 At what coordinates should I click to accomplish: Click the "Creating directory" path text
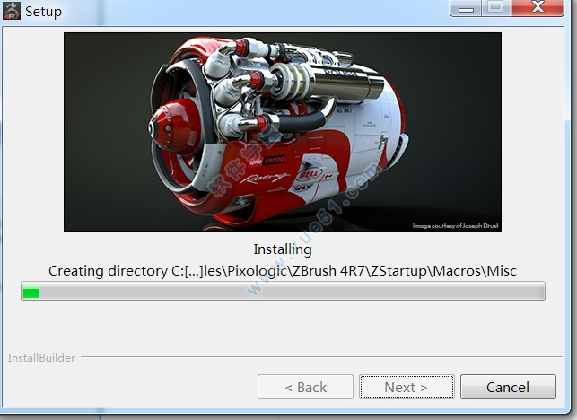click(282, 270)
